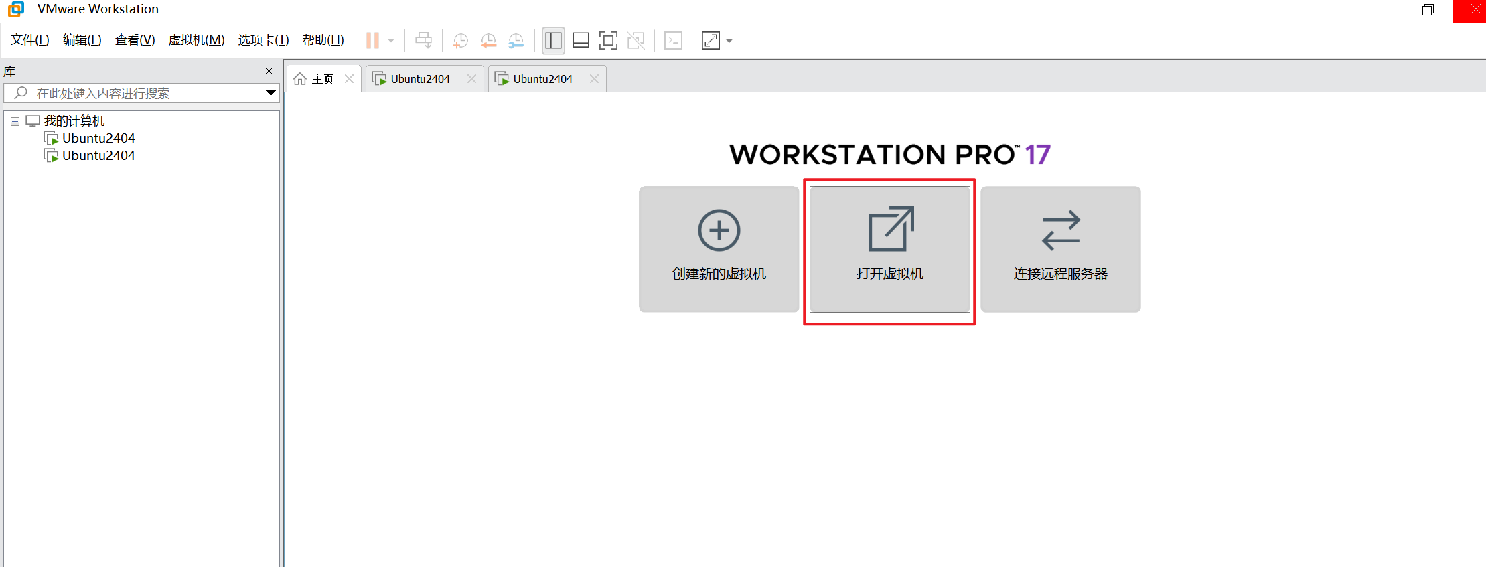The image size is (1486, 567).
Task: Toggle the library sidebar view icon
Action: 554,41
